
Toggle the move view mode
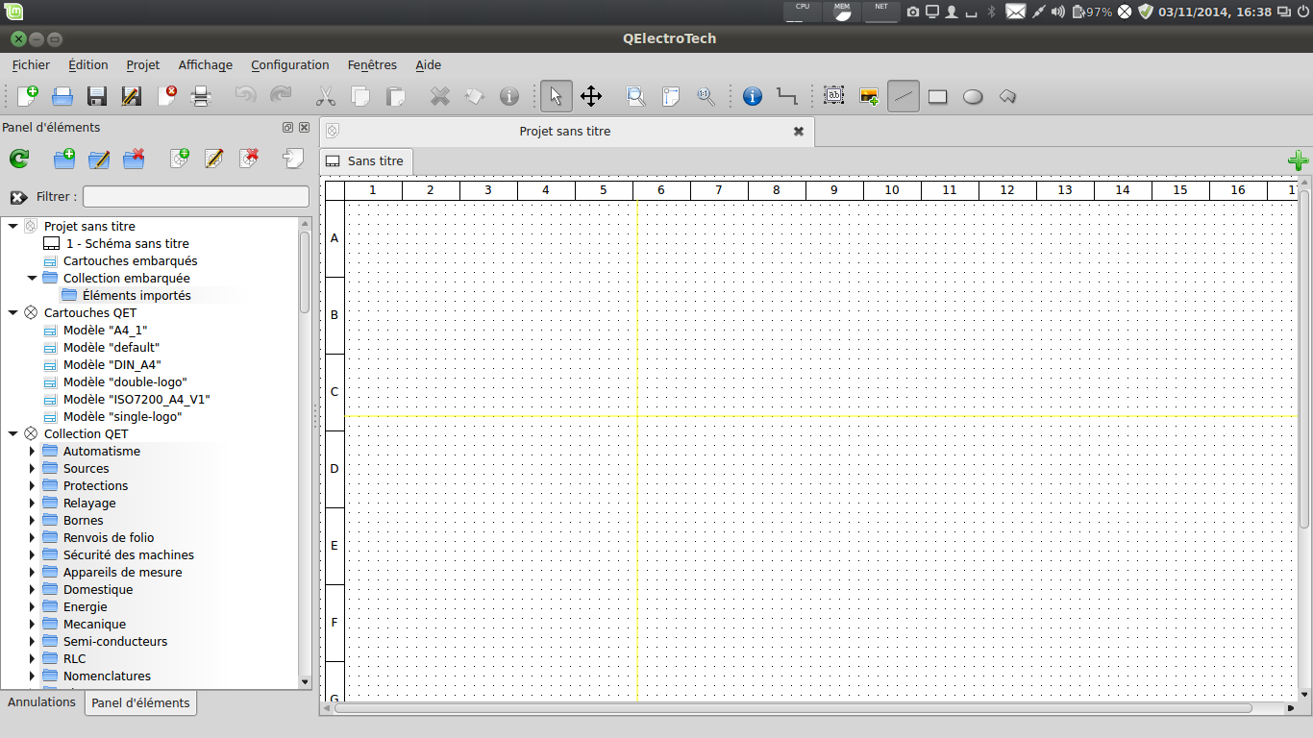point(591,96)
